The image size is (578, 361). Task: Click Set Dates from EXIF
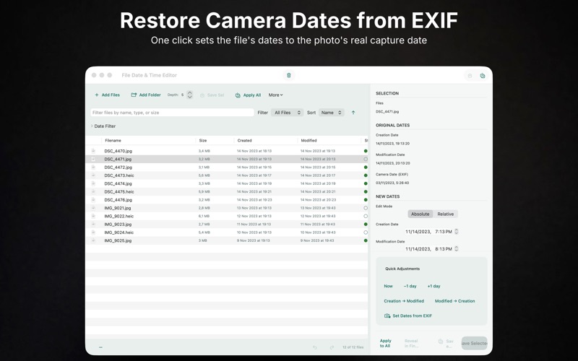click(408, 316)
